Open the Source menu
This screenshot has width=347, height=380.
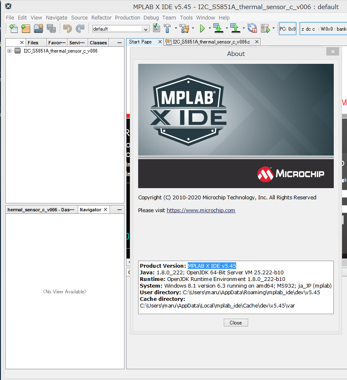tap(79, 18)
